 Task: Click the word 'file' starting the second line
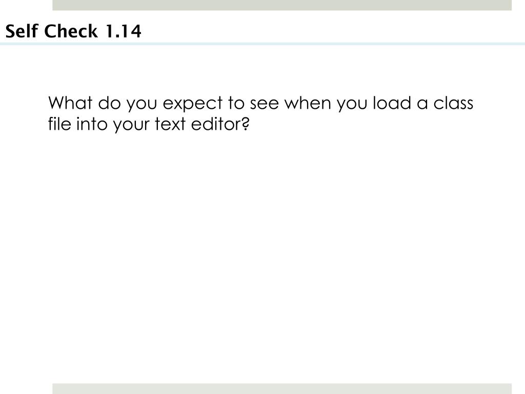point(59,124)
